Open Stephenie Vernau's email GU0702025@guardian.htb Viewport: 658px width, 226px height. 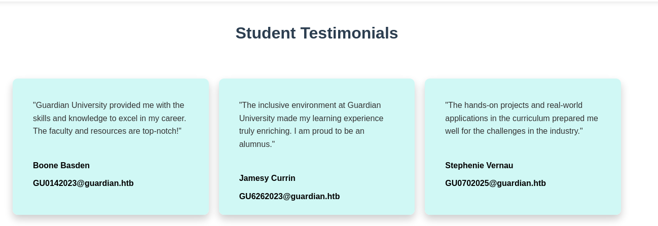coord(495,183)
